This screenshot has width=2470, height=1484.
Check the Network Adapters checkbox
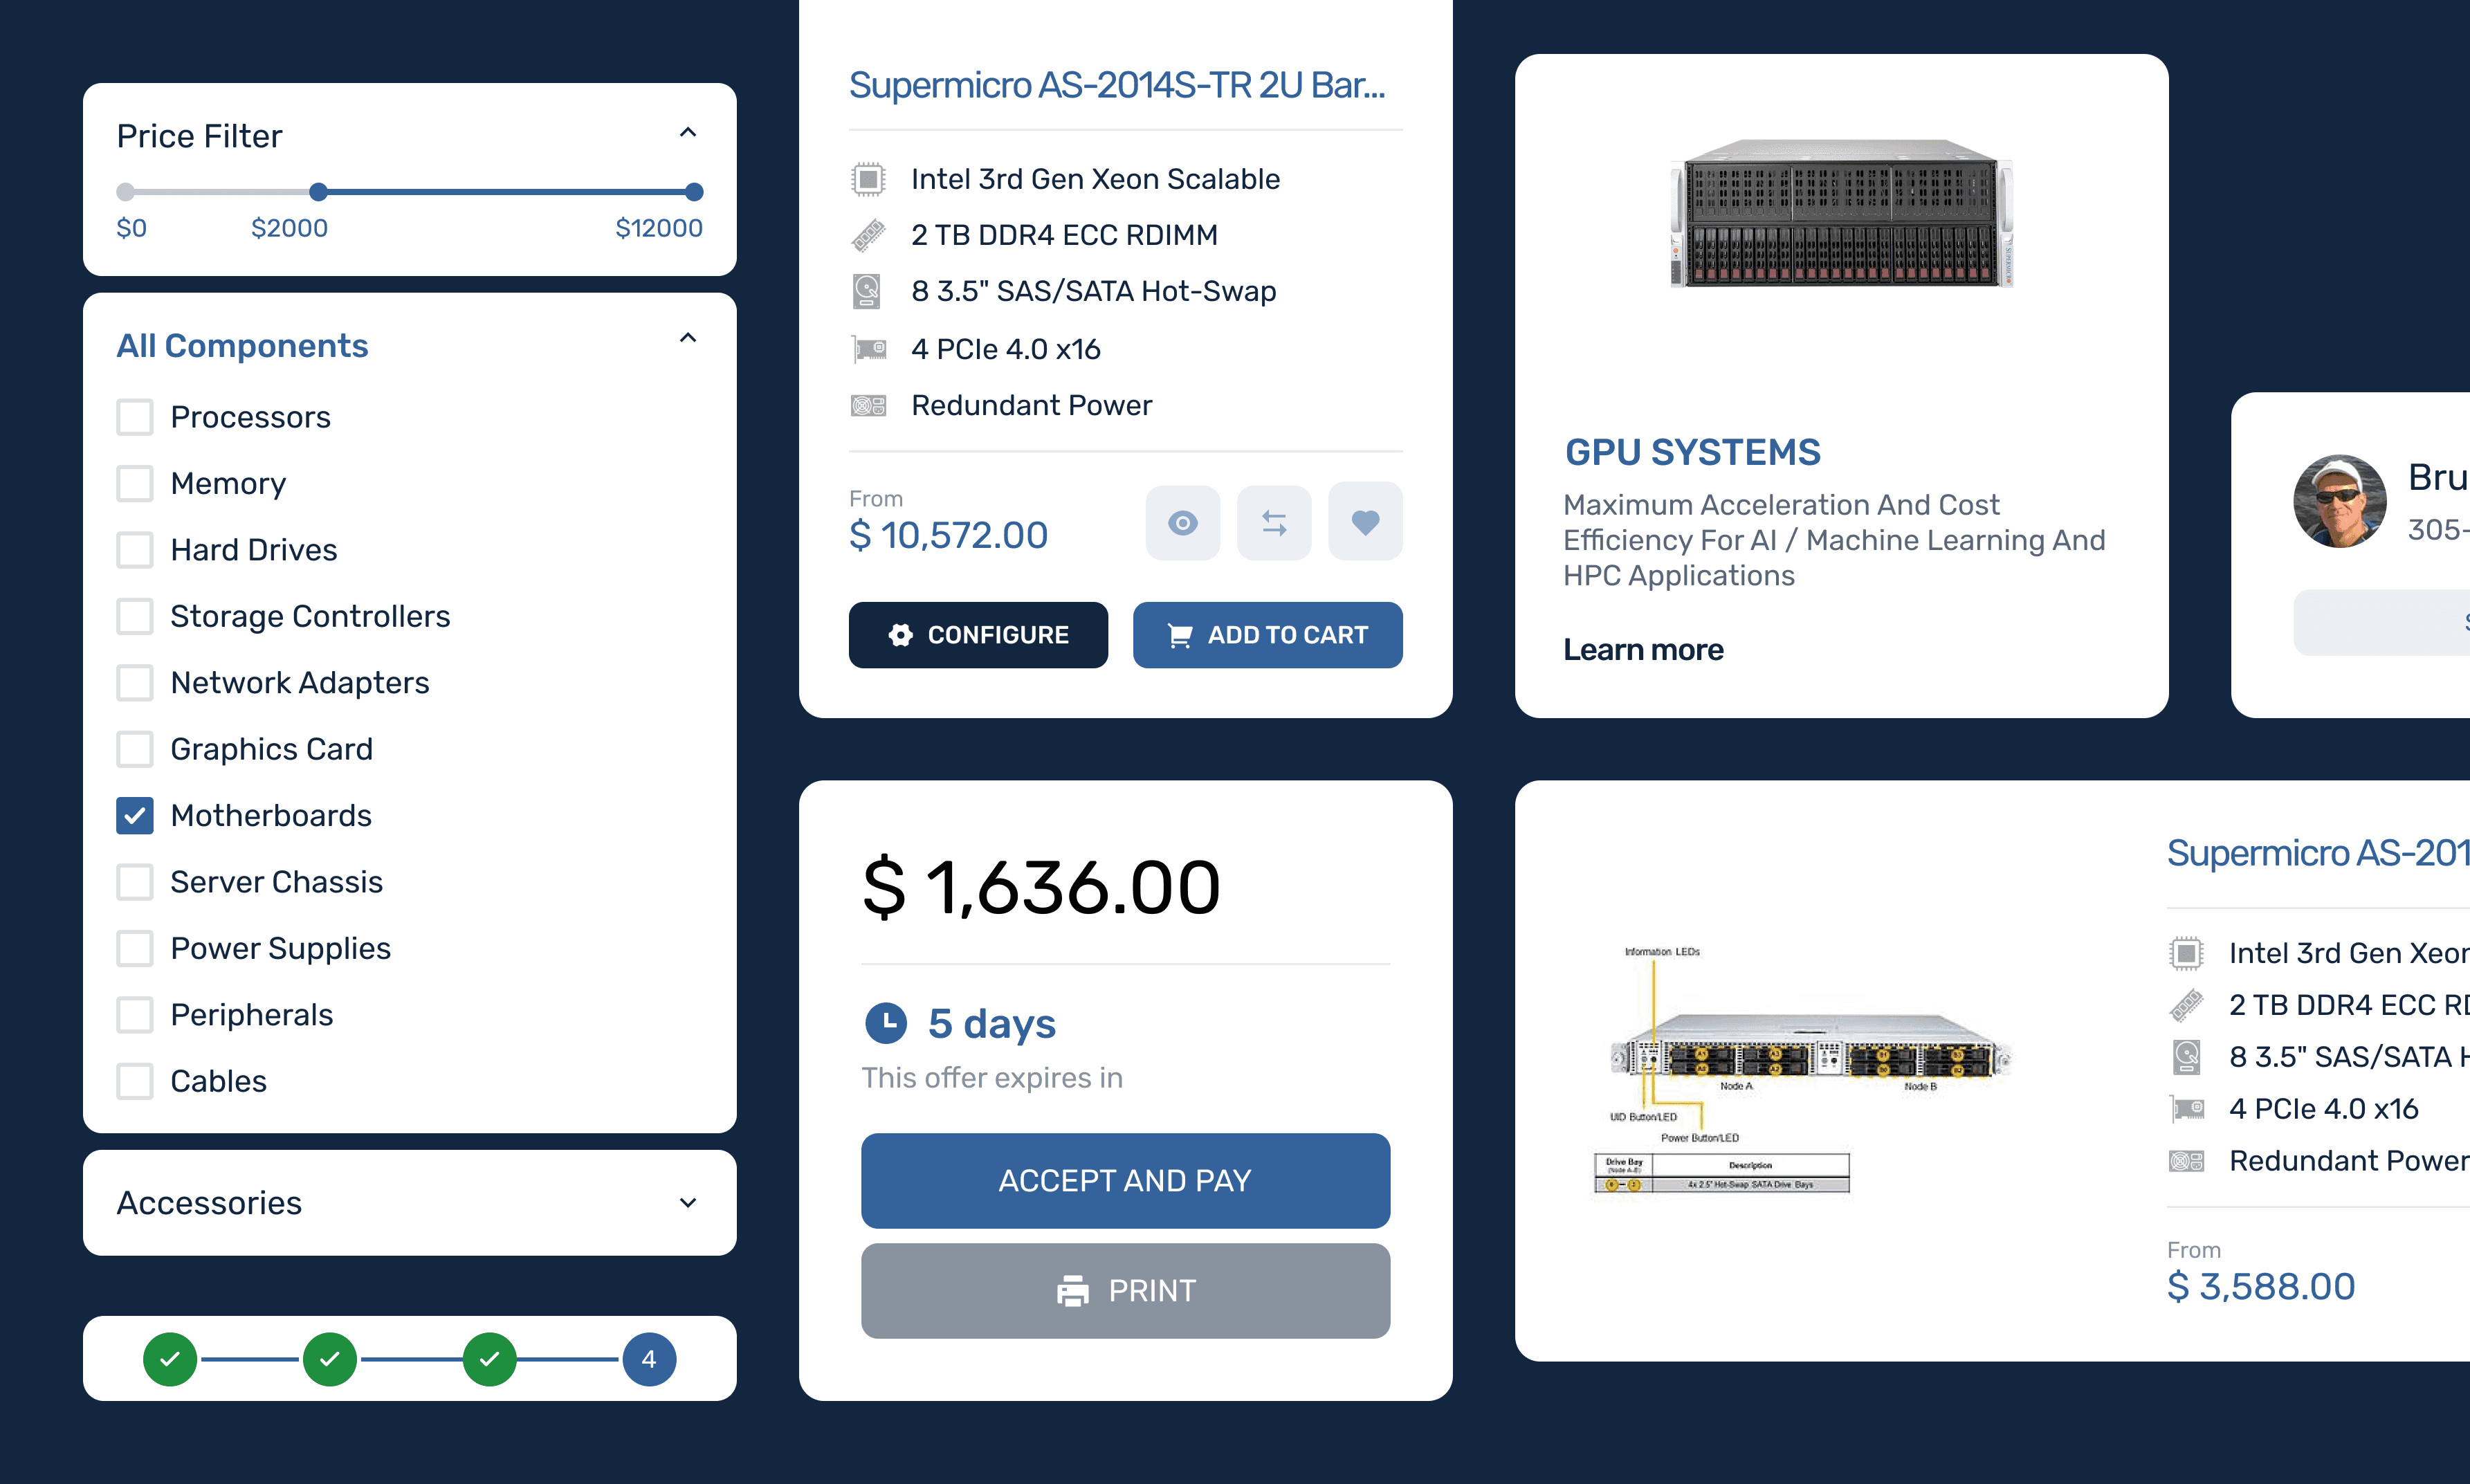[135, 683]
